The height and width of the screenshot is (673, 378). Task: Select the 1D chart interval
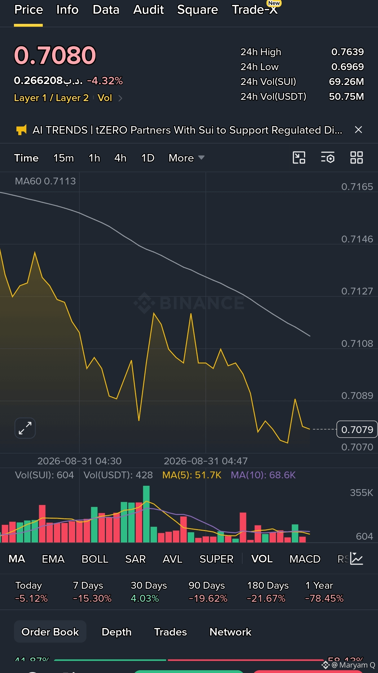click(148, 158)
